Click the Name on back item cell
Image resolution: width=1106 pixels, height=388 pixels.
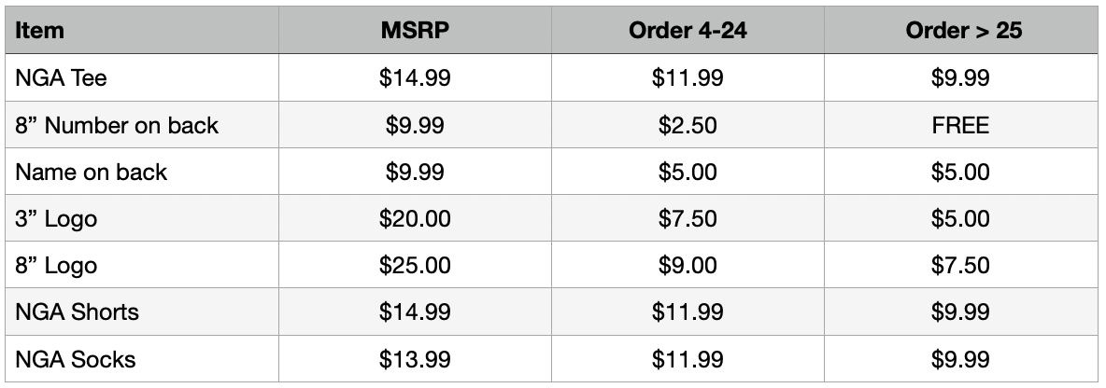pos(92,172)
